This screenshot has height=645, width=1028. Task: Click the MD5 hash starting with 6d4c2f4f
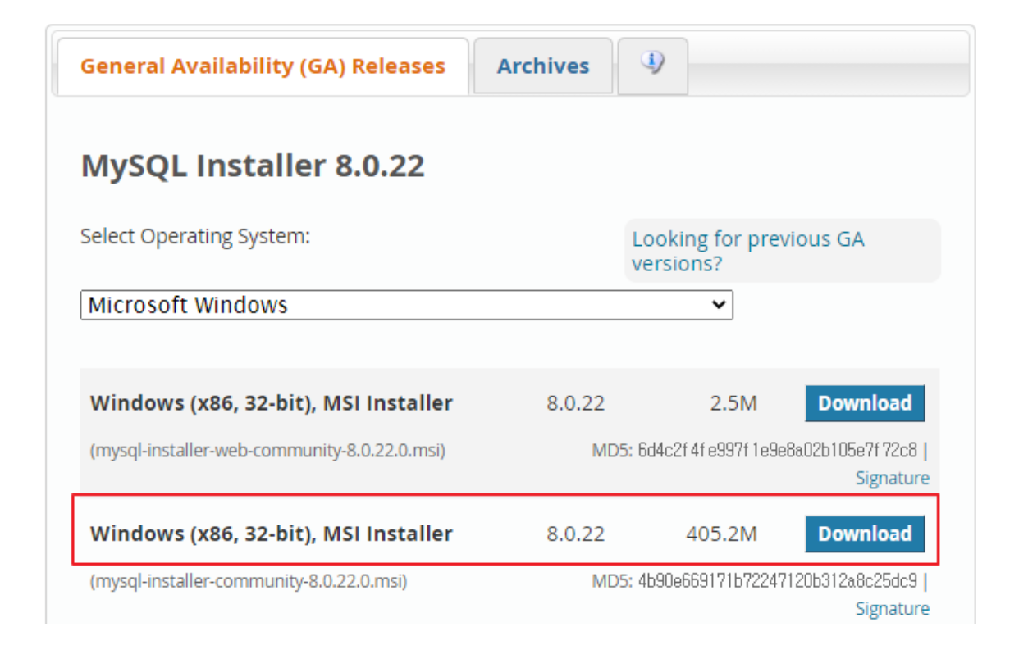coord(777,451)
